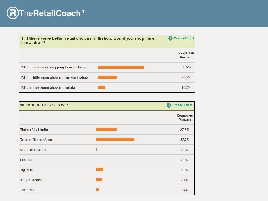Open Create Chart link for question 10
The width and height of the screenshot is (268, 201).
(182, 105)
